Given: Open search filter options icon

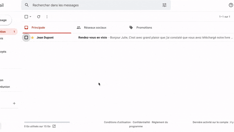Looking at the screenshot, I should (x=164, y=5).
